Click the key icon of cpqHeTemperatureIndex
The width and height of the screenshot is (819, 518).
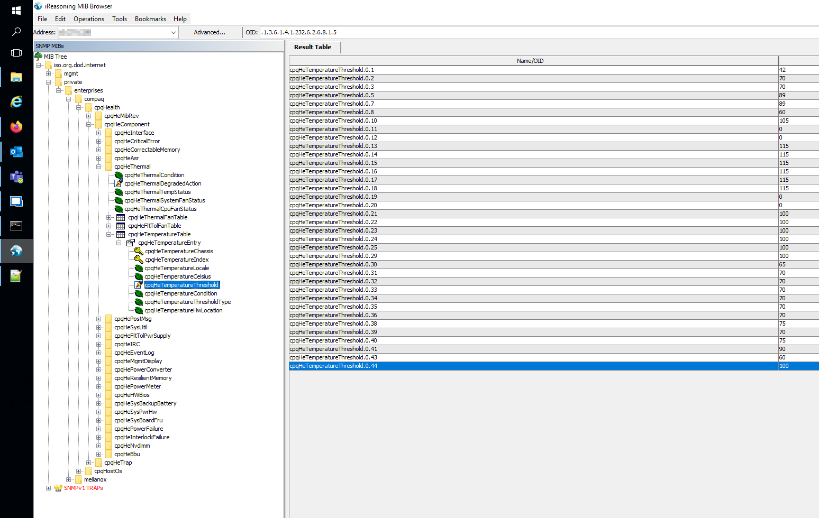coord(139,260)
